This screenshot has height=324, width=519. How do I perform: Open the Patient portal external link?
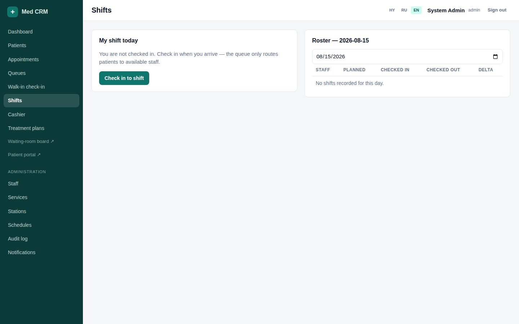click(41, 155)
